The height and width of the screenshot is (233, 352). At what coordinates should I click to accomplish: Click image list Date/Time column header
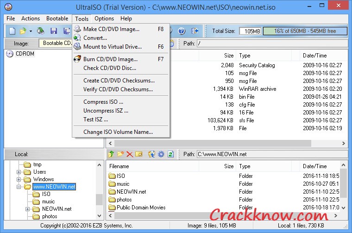tap(324, 56)
